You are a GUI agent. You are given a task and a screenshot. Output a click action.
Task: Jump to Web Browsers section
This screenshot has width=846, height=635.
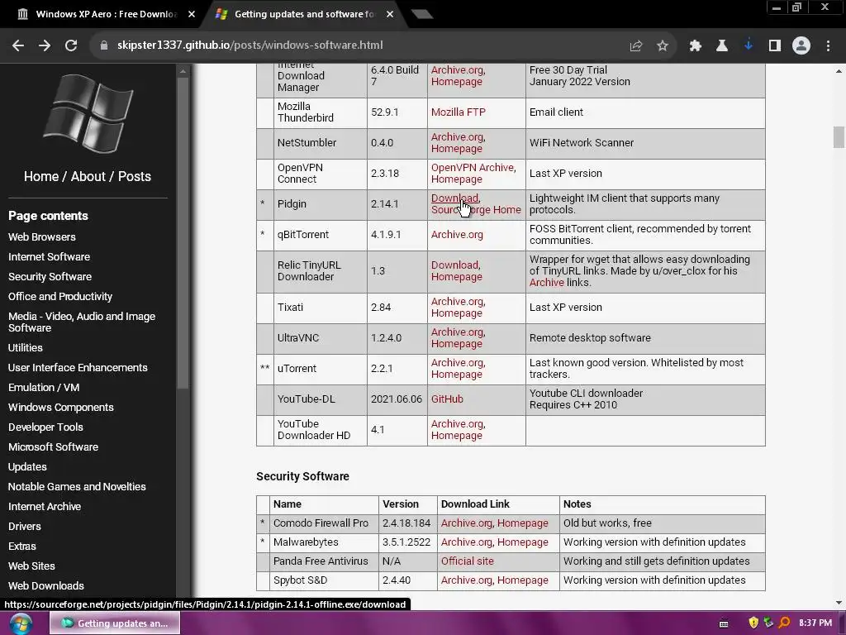tap(41, 237)
